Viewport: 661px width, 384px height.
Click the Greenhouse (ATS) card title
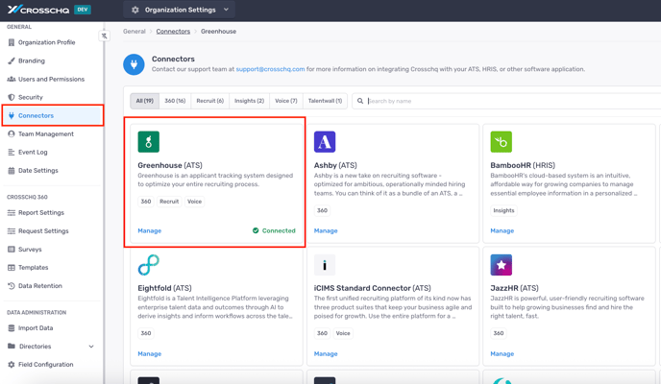pos(170,165)
